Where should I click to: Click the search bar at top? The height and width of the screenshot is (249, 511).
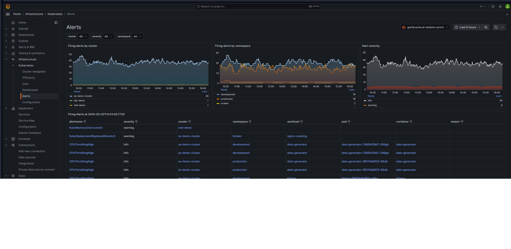257,6
